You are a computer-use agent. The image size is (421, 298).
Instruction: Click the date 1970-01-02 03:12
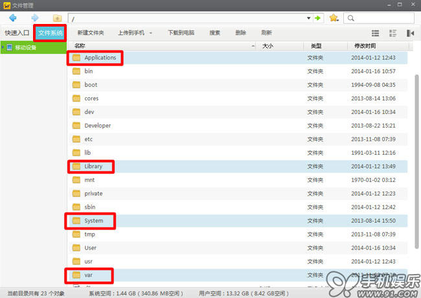tap(373, 180)
